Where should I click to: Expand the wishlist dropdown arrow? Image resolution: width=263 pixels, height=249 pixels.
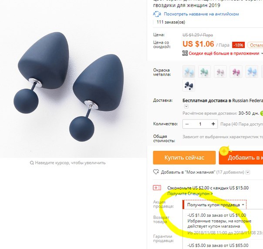248,172
